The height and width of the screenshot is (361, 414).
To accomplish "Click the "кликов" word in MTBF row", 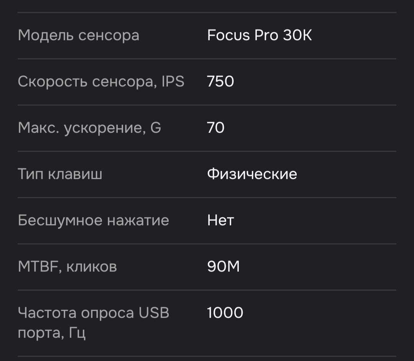I will (x=92, y=267).
